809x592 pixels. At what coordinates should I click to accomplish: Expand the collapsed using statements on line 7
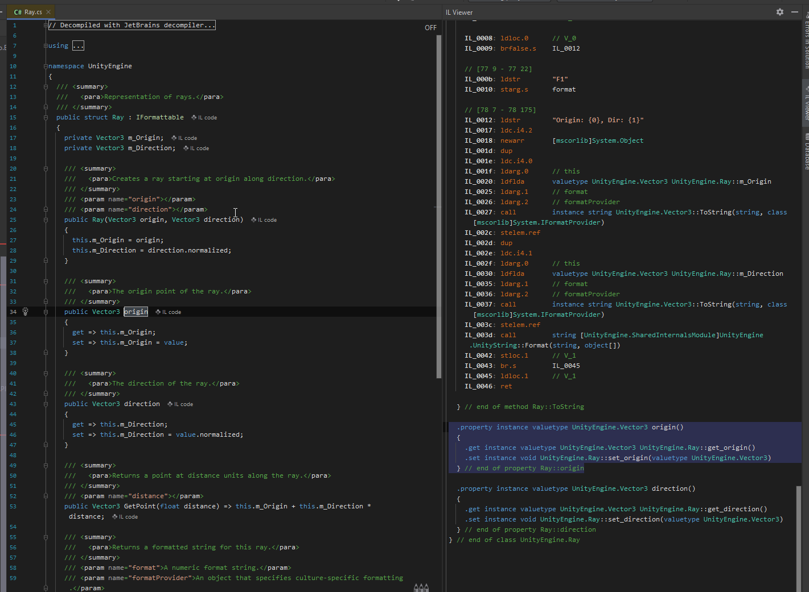(x=78, y=45)
